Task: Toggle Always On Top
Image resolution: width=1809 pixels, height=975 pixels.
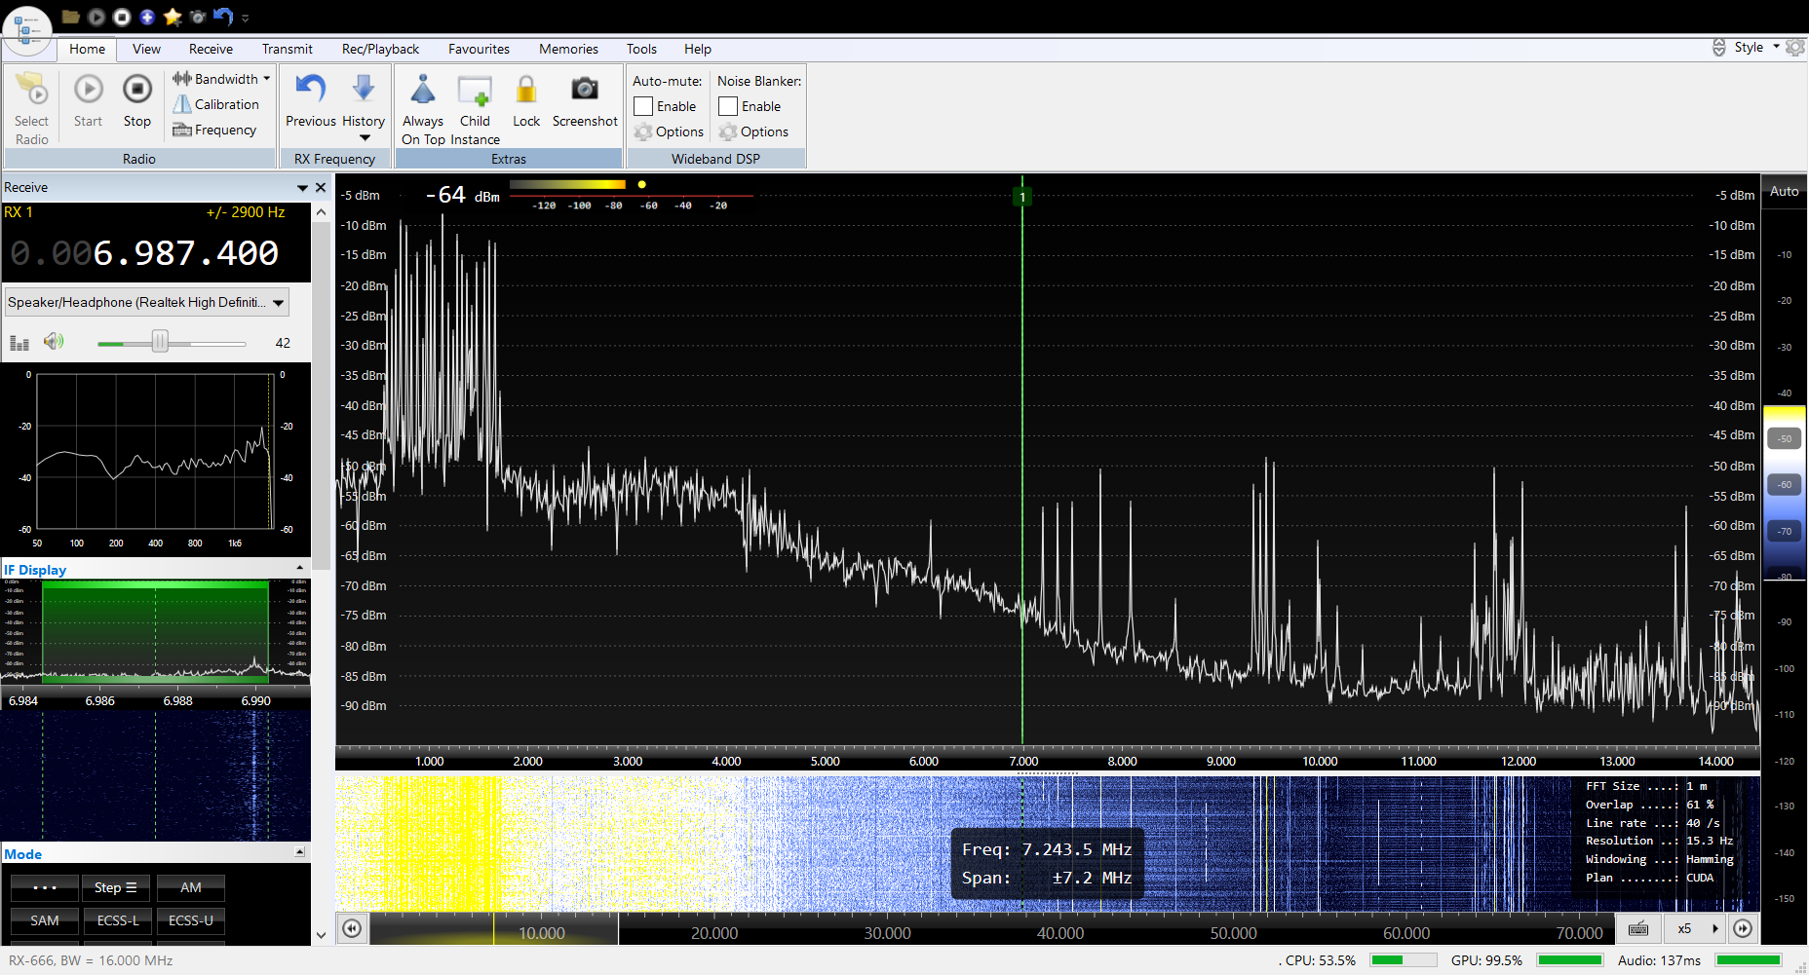Action: [422, 90]
